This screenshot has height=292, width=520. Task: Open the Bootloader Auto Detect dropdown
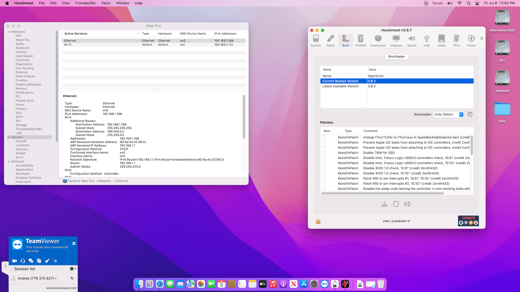click(449, 114)
